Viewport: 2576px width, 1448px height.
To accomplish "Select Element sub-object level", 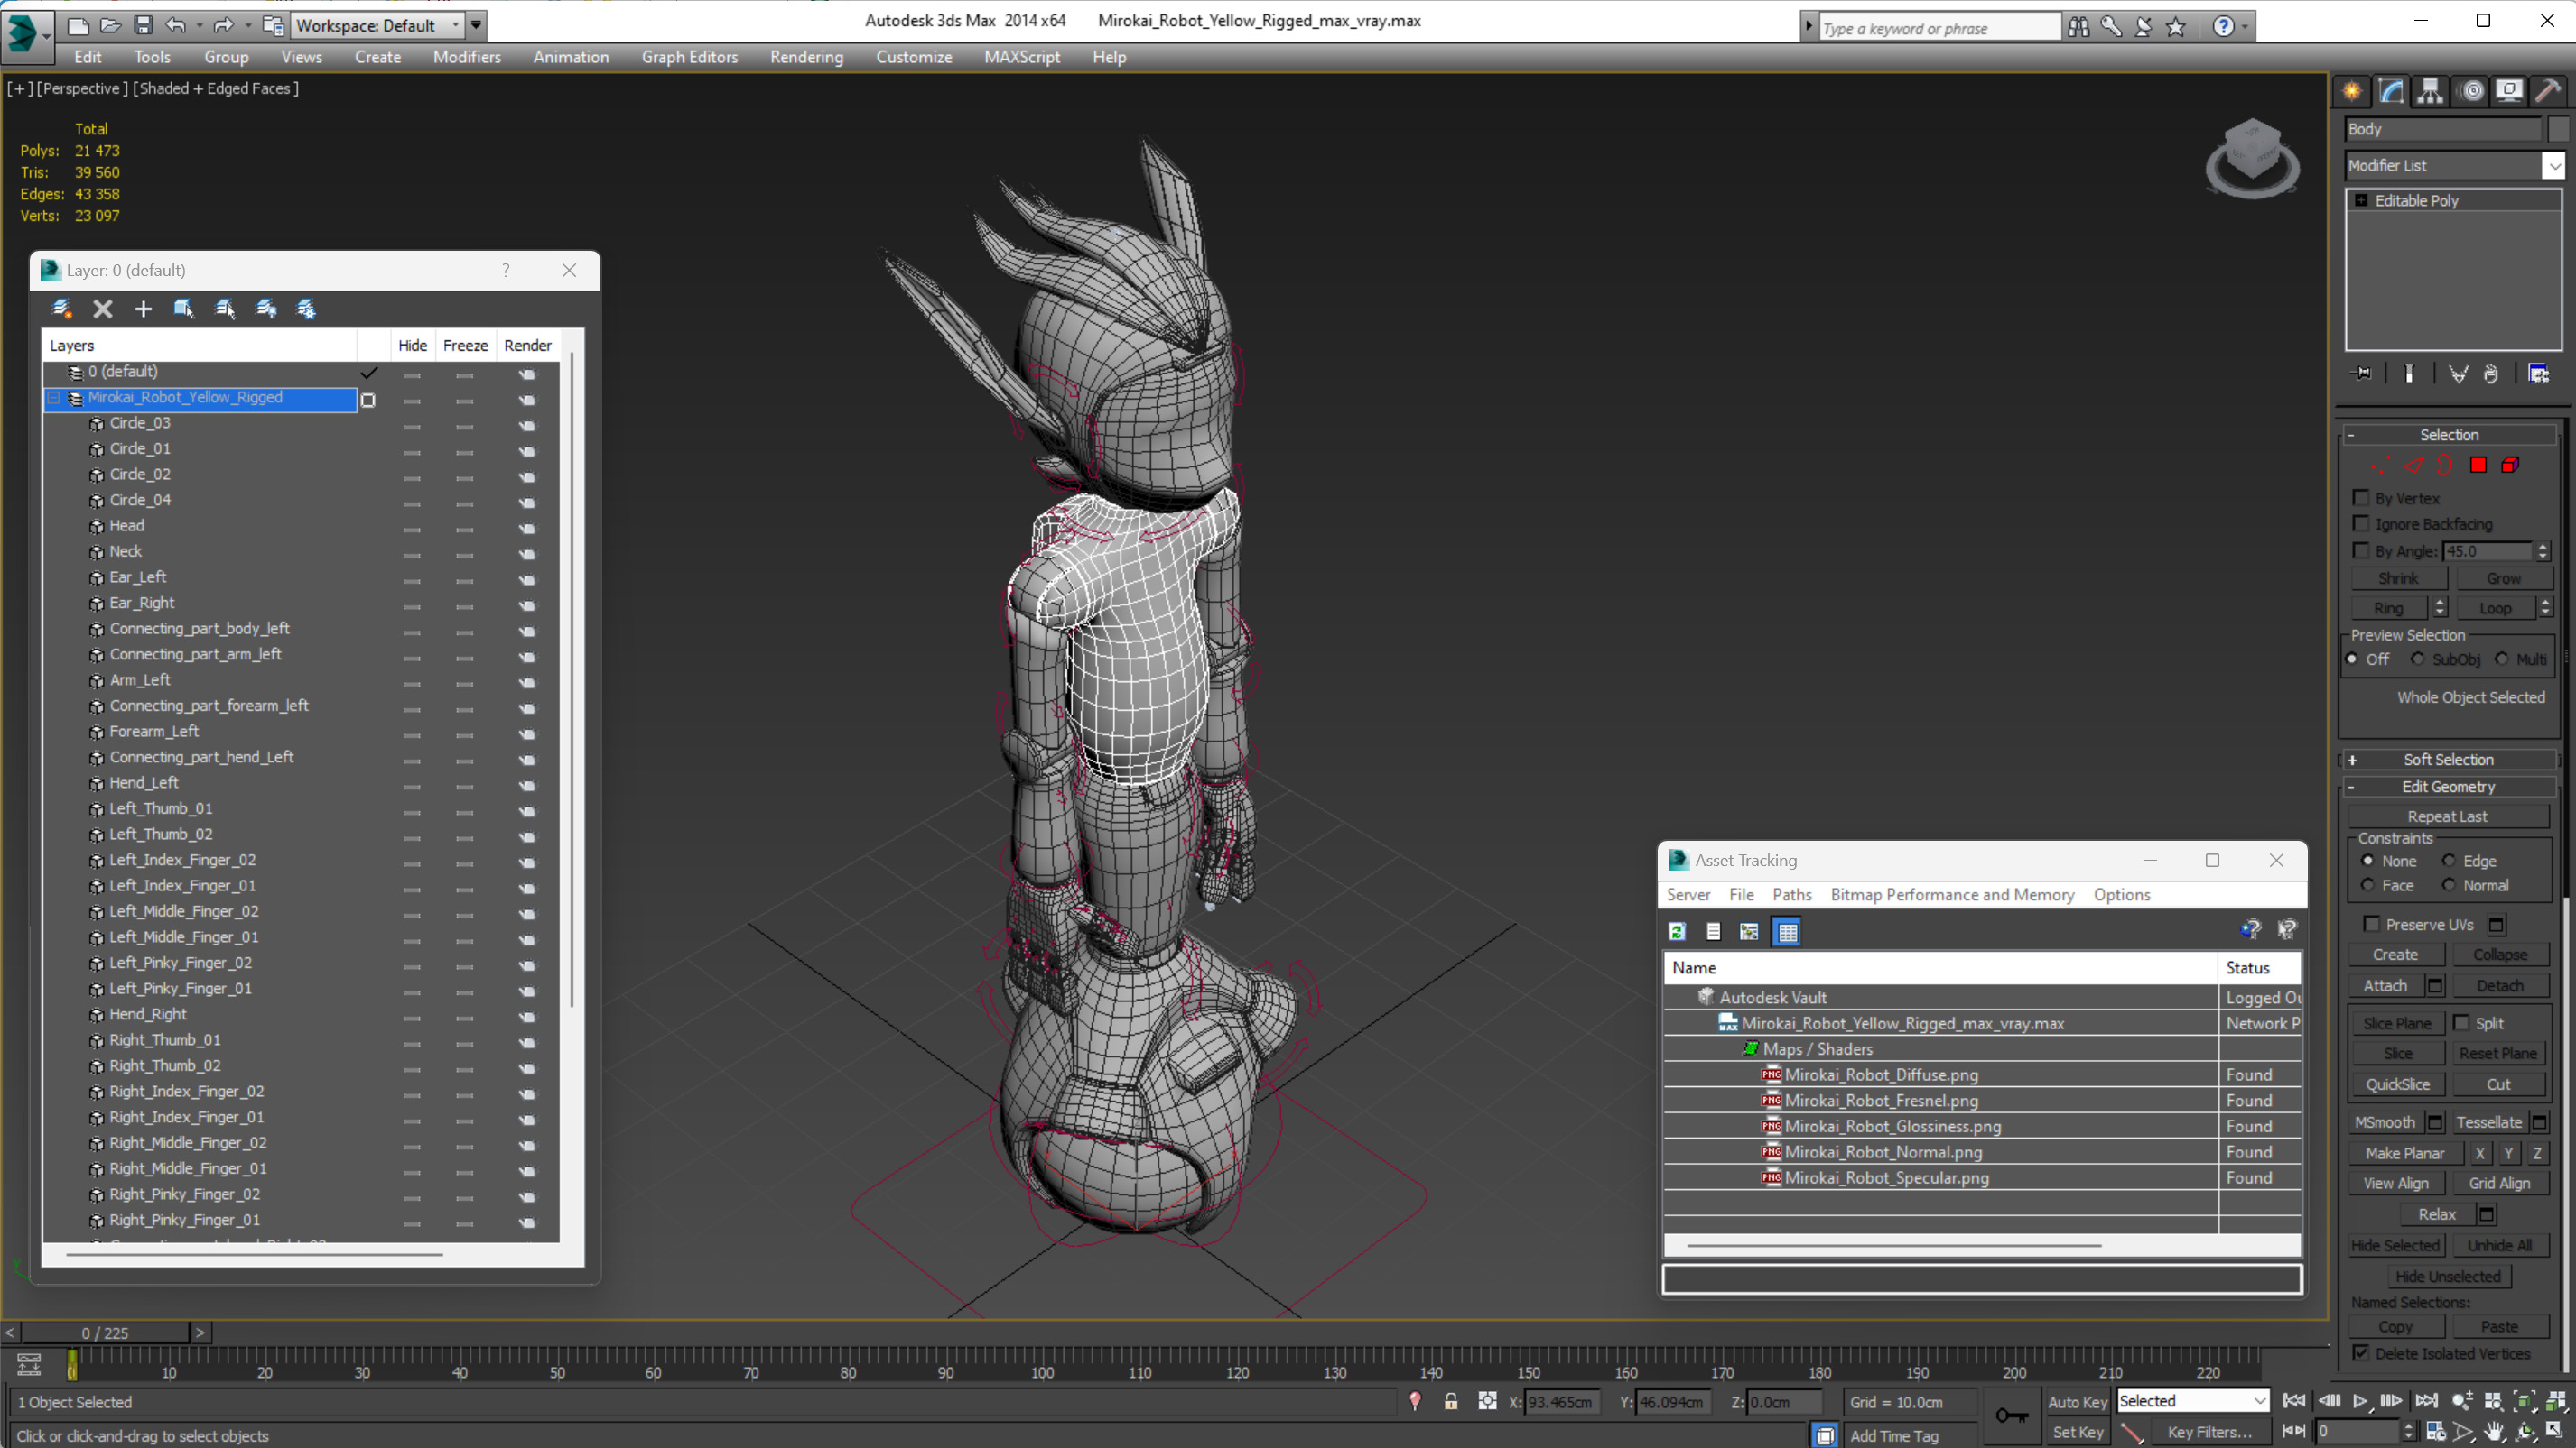I will 2510,465.
